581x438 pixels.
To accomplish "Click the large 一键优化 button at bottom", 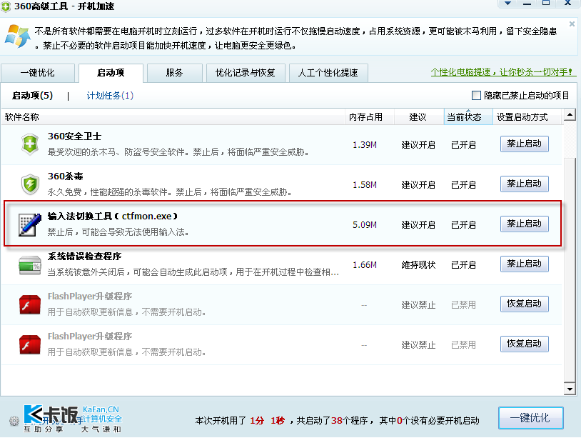I will tap(531, 418).
